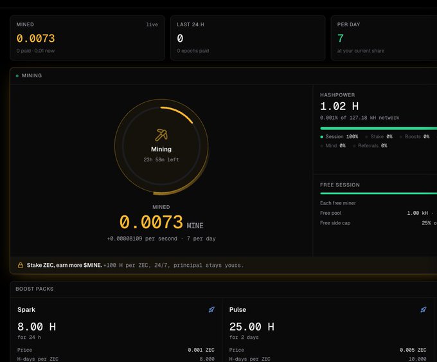Click the Hashpower green progress bar
The height and width of the screenshot is (362, 437).
[379, 129]
